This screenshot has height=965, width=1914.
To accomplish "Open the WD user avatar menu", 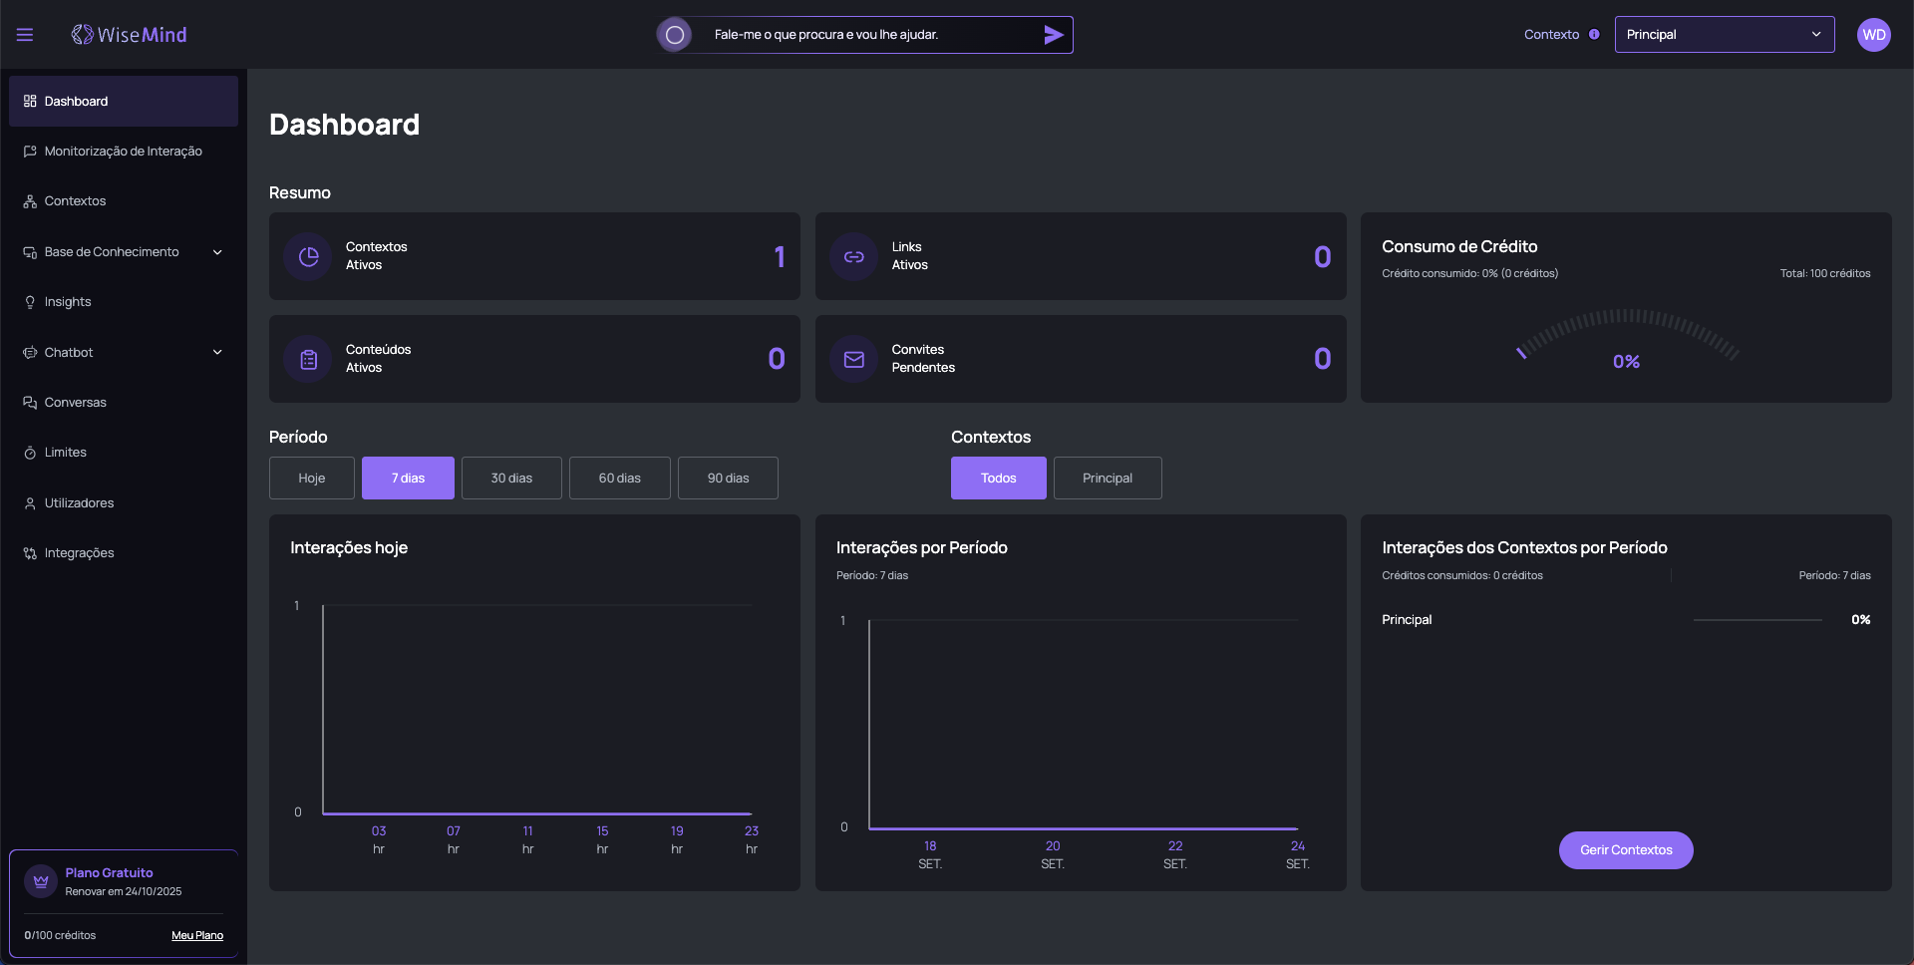I will pos(1873,35).
